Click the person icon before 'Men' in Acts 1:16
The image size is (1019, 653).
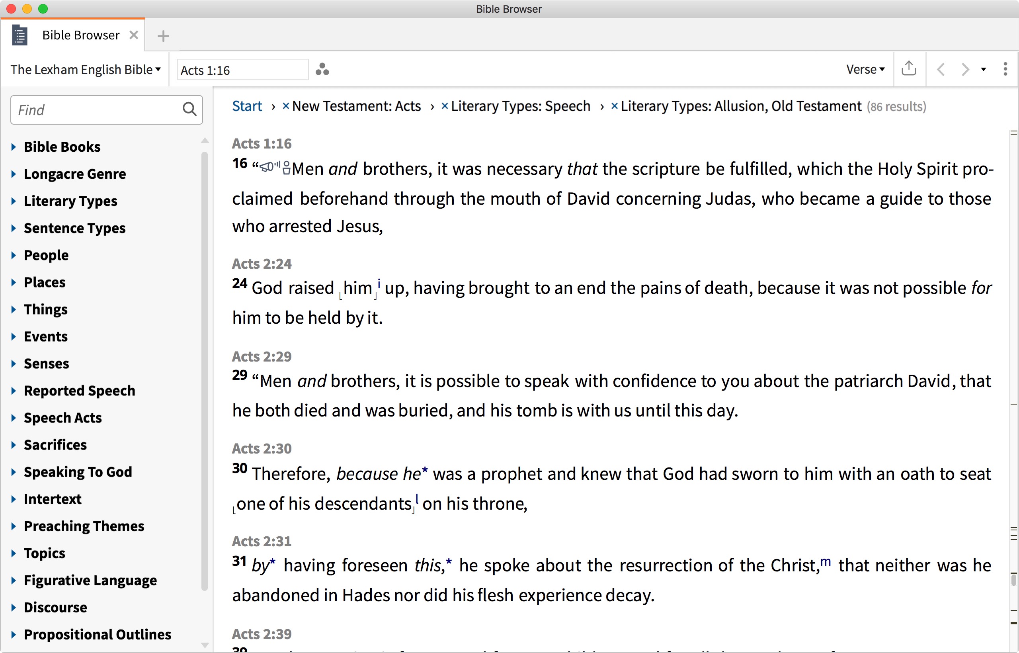(x=287, y=168)
